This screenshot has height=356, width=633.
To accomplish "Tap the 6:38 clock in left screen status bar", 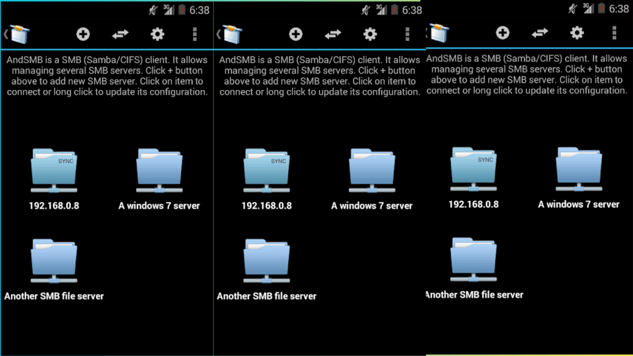I will [199, 10].
